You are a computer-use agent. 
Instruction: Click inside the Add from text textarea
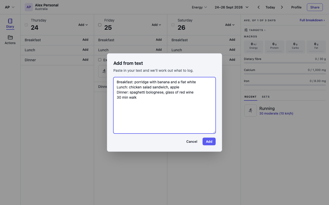pos(164,105)
